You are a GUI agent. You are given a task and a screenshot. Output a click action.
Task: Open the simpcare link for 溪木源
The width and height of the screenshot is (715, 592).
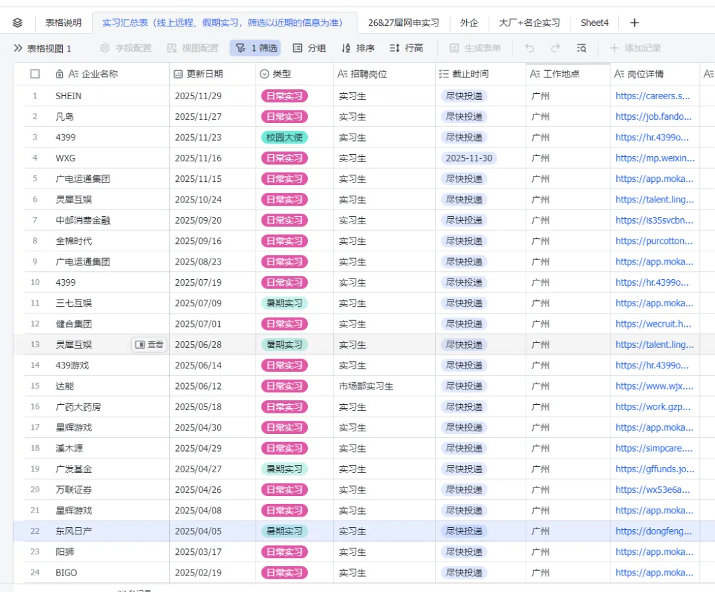[654, 448]
